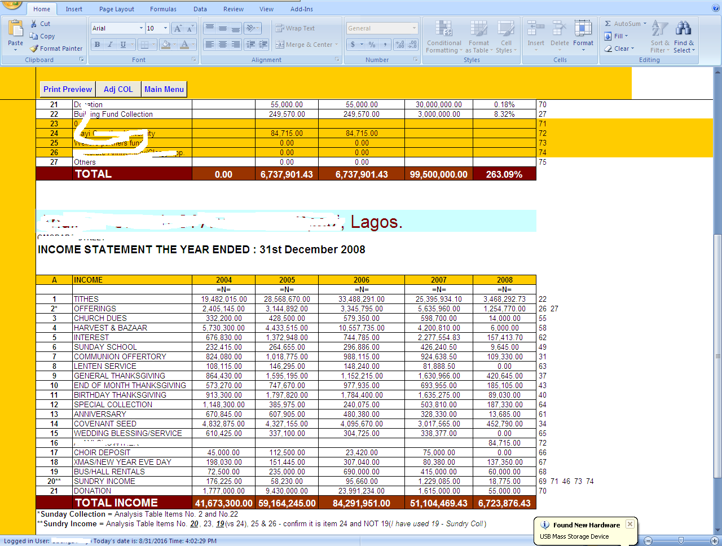Select the TOTAL INCOME label cell
722x546 pixels.
133,503
